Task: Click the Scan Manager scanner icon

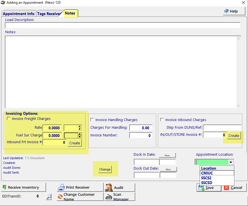Action: pos(109,197)
